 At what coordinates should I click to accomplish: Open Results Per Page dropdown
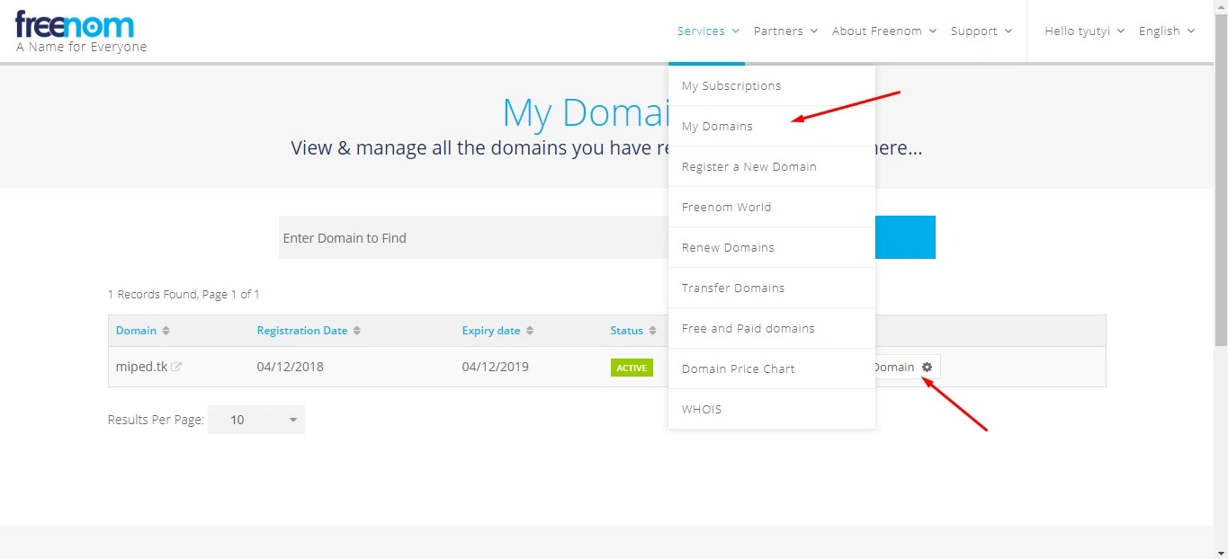pos(256,420)
